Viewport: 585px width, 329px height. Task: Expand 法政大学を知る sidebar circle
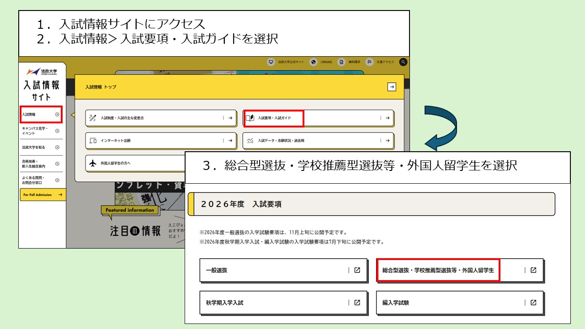(x=57, y=147)
